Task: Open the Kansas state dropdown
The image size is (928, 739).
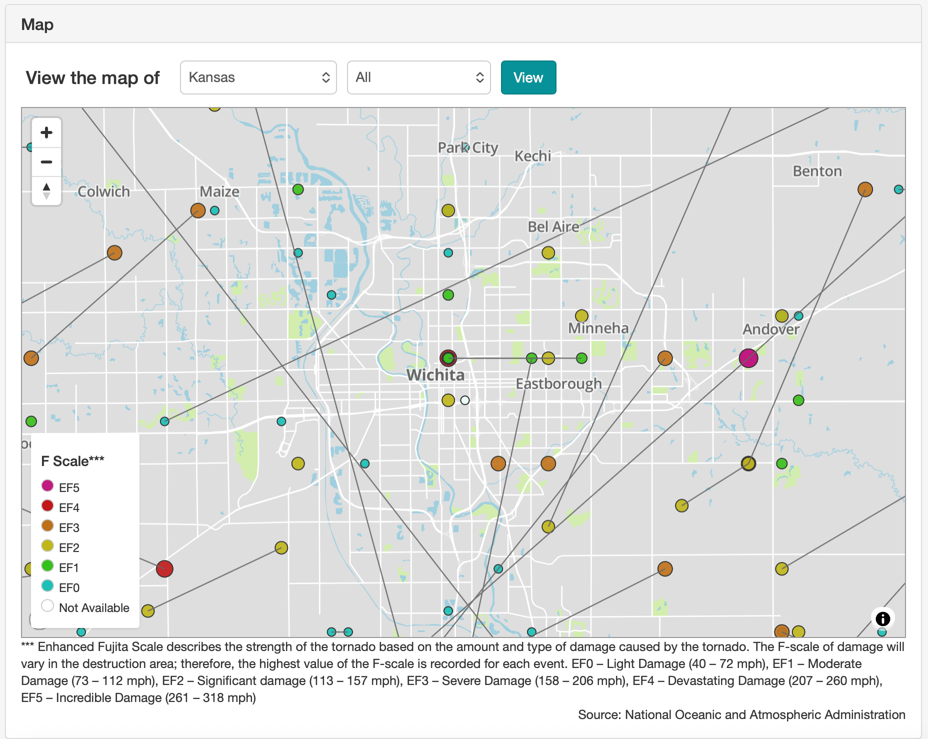Action: 258,77
